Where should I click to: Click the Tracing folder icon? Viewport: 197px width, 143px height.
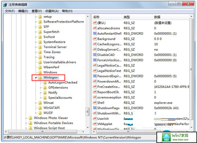pos(40,57)
